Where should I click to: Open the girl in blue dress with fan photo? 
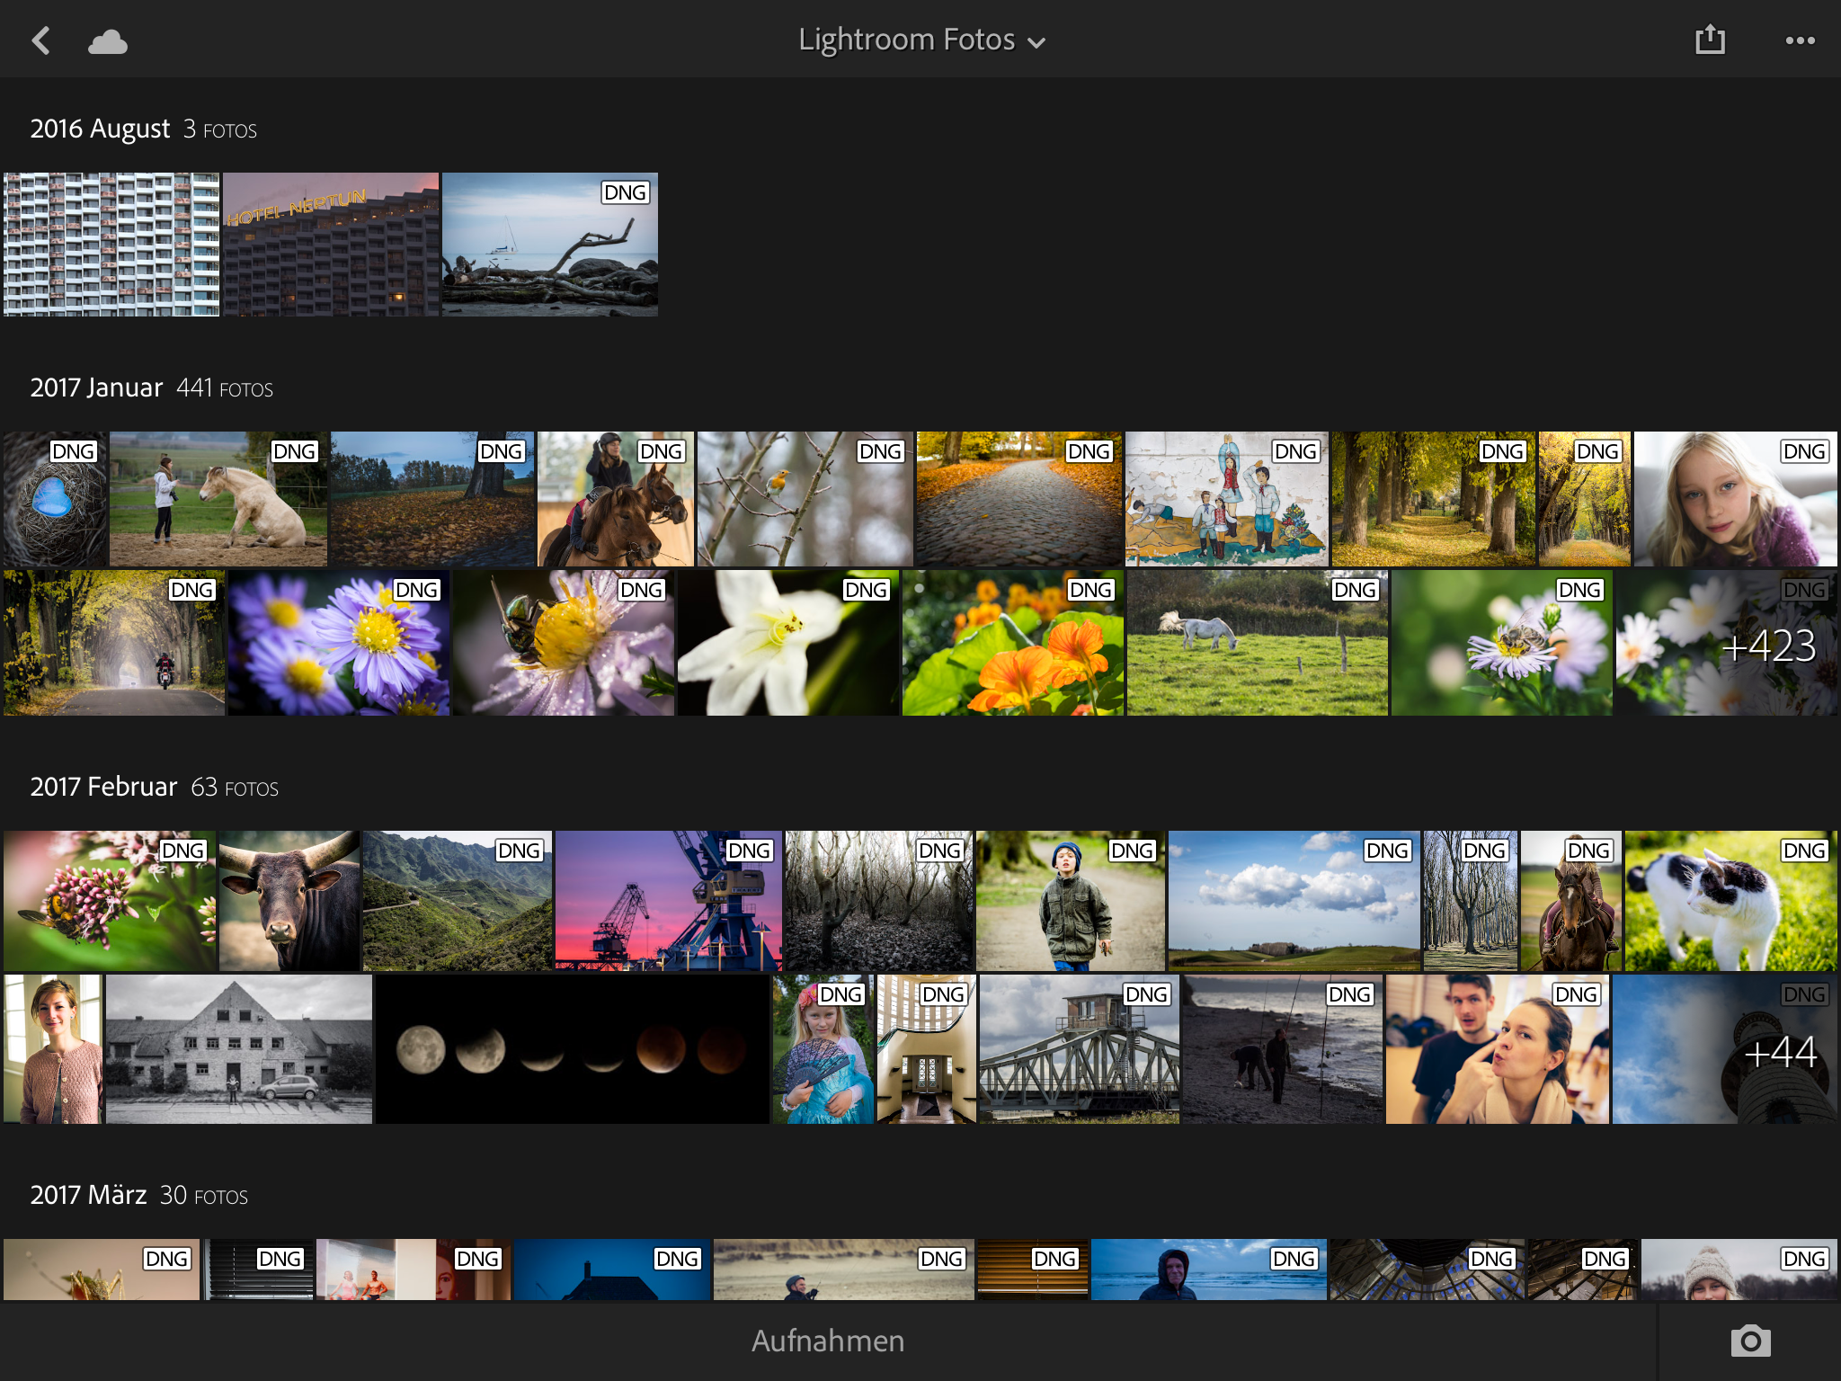[x=823, y=1049]
